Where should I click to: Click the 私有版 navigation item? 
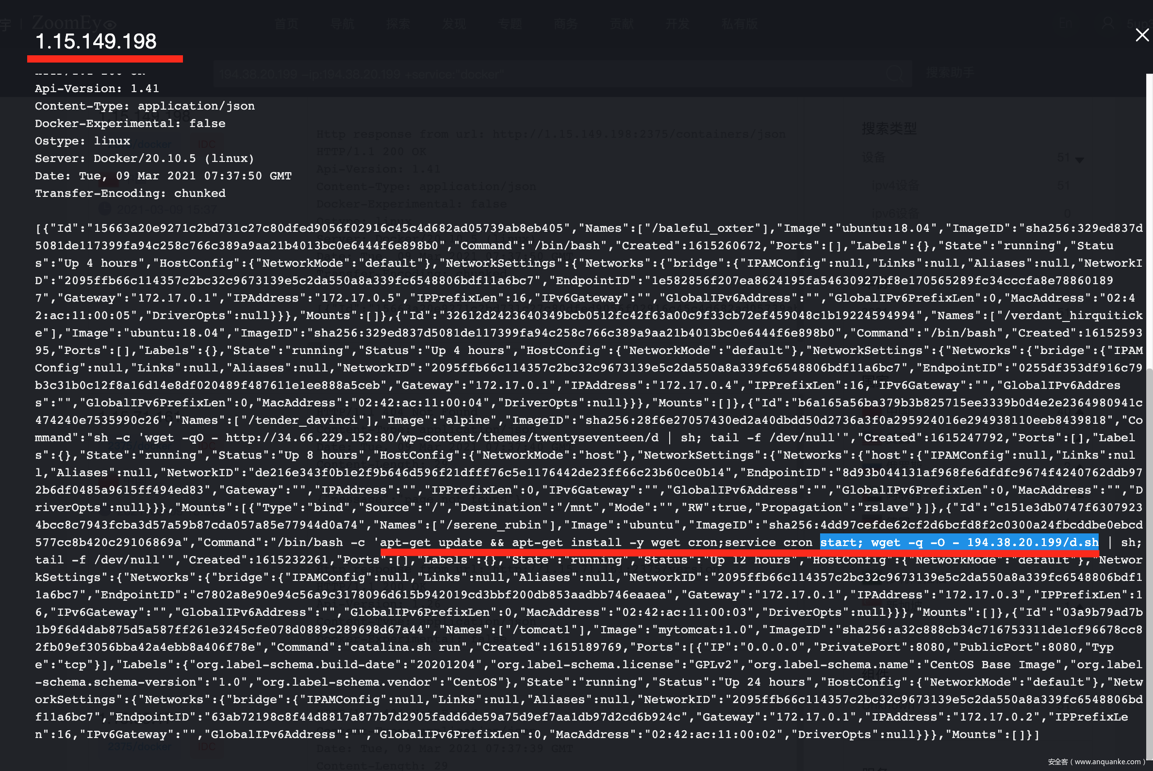(x=739, y=24)
